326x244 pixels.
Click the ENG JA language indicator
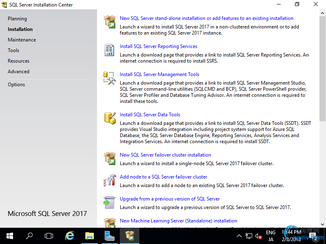[271, 236]
